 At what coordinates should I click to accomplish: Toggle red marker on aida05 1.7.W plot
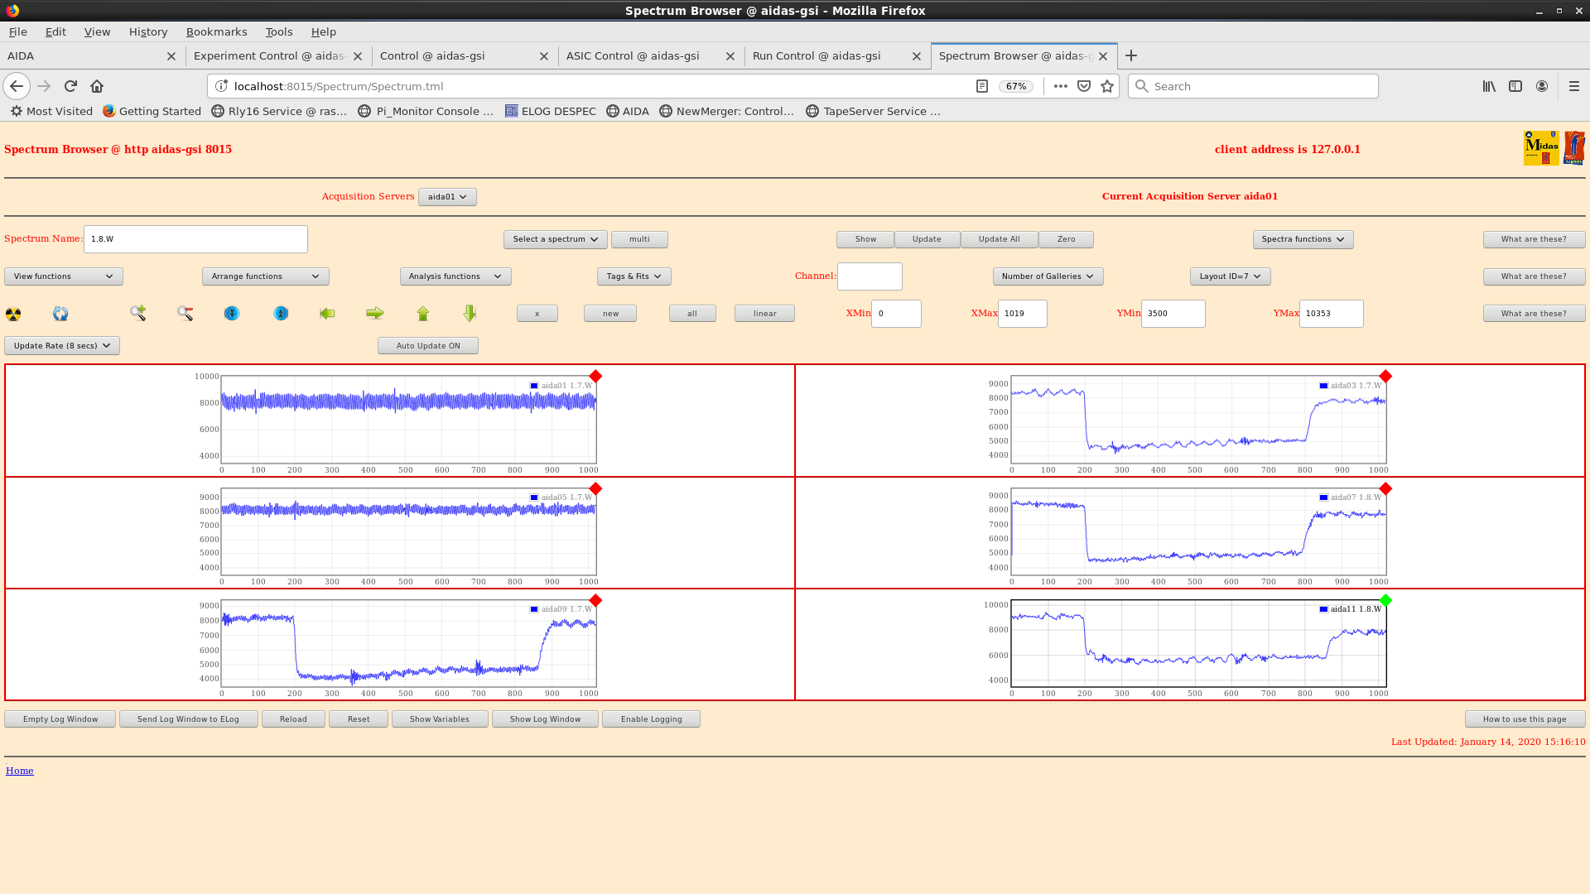click(x=595, y=489)
